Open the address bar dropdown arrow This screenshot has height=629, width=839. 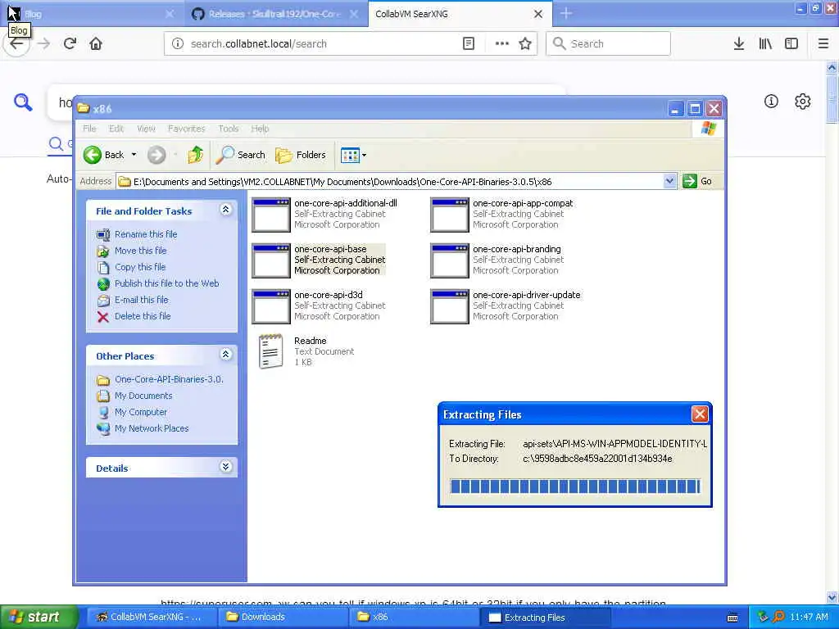(x=669, y=181)
